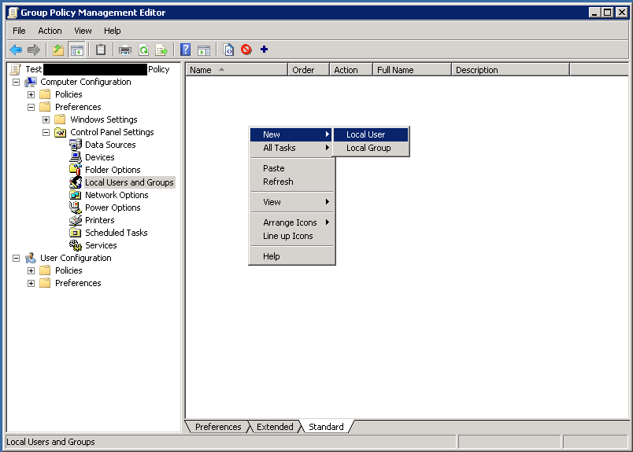Screen dimensions: 633x452
Task: Toggle the Show/Hide Action Pane icon
Action: 204,50
